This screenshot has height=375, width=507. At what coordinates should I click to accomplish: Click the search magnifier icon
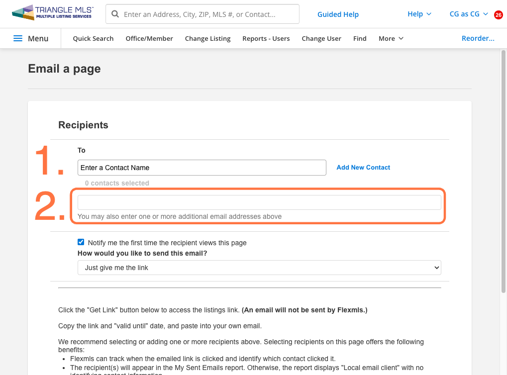click(x=115, y=14)
